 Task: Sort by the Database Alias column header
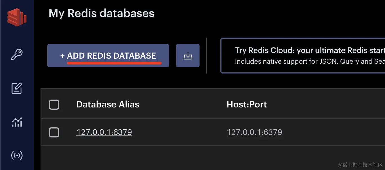pyautogui.click(x=108, y=105)
